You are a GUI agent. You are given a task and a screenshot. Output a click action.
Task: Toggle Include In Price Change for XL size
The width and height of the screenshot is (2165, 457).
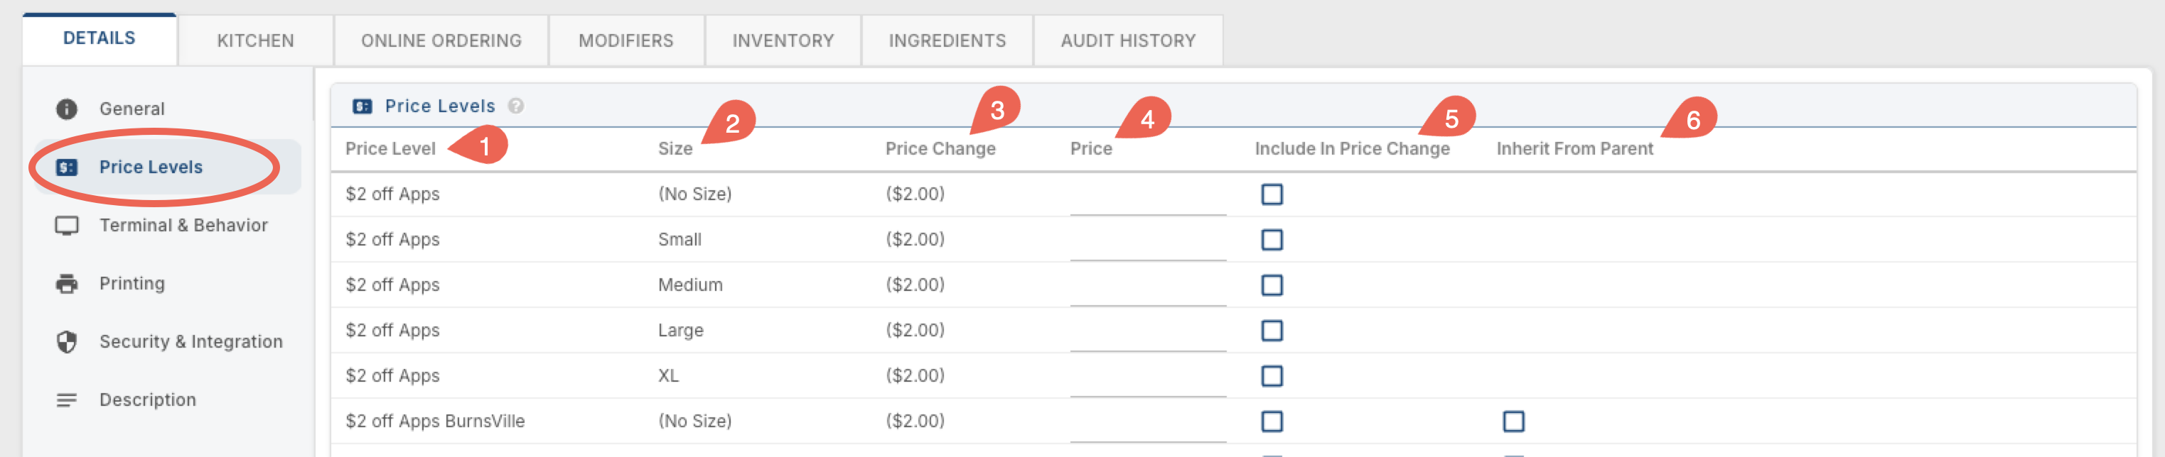[x=1272, y=375]
